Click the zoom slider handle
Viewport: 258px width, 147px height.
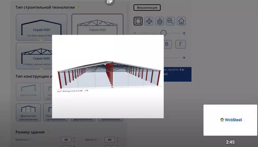(164, 33)
